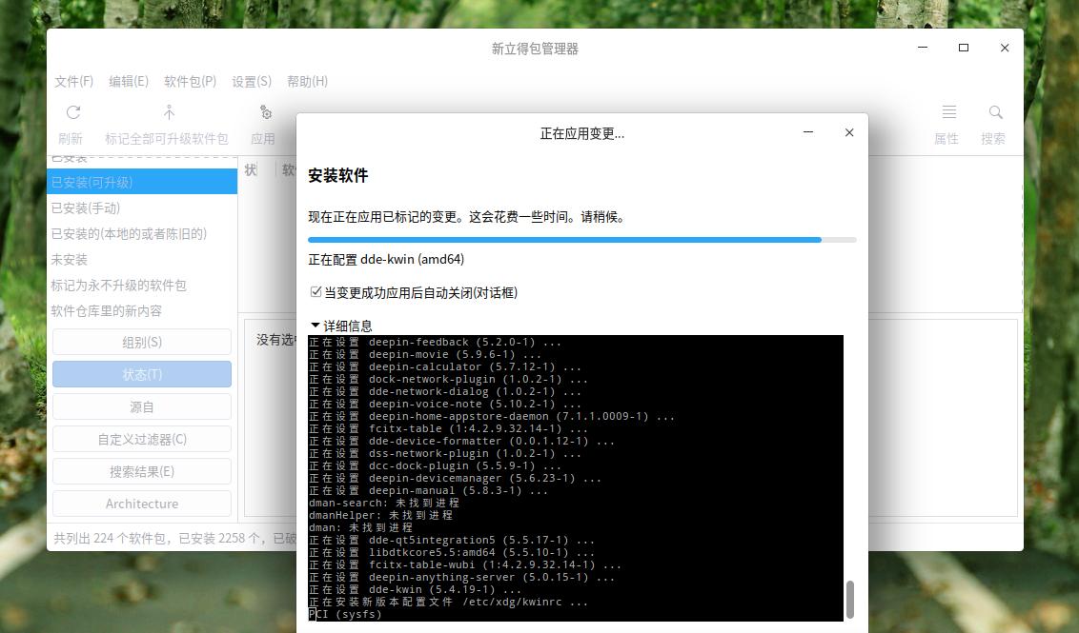Open the 自定义过滤器(C) view

141,439
